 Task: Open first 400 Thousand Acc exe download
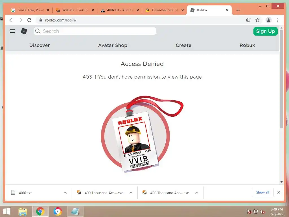(104, 193)
